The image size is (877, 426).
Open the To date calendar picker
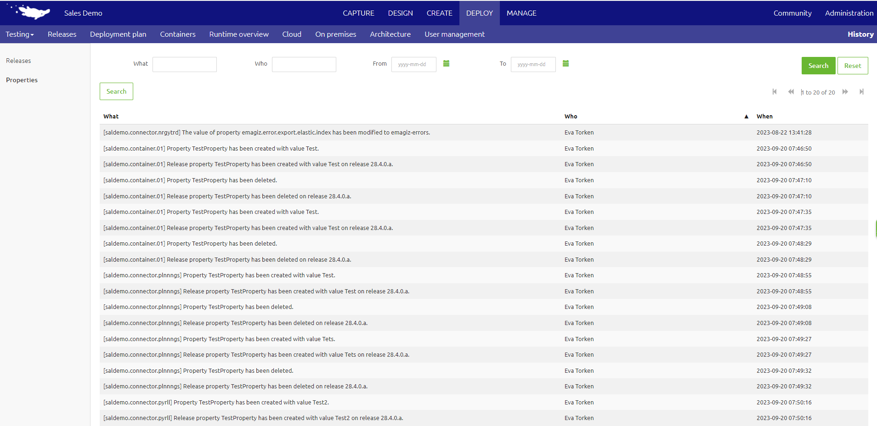(x=566, y=64)
